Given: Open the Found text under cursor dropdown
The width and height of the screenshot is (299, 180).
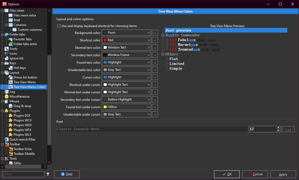Looking at the screenshot, I should point(149,107).
